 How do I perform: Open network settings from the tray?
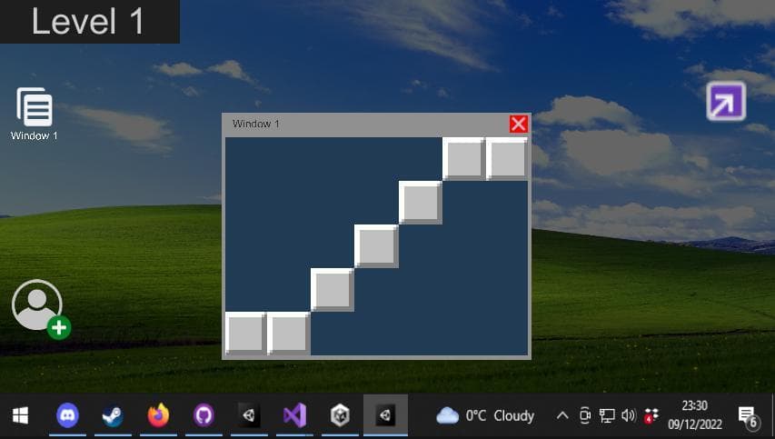click(607, 415)
